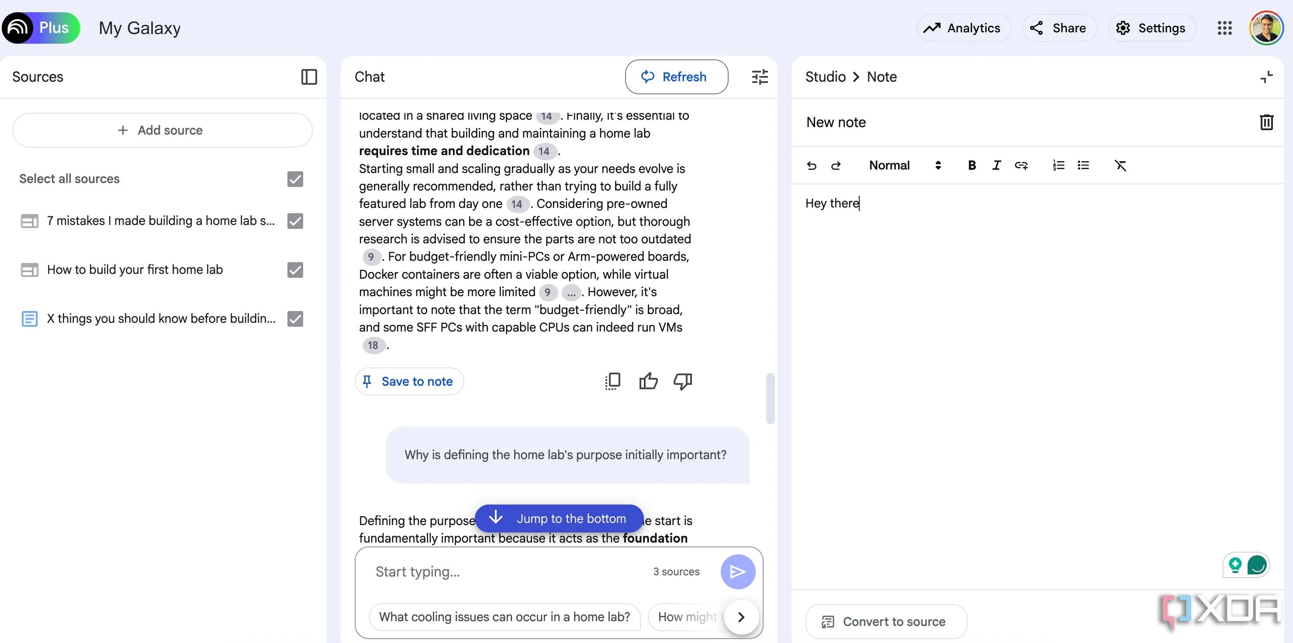The width and height of the screenshot is (1293, 643).
Task: Click Save to note button
Action: pyautogui.click(x=408, y=381)
